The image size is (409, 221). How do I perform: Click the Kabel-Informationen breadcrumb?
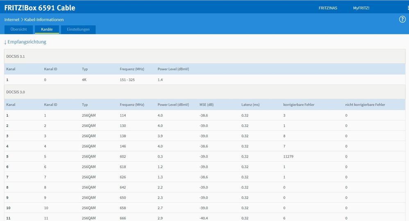click(44, 20)
